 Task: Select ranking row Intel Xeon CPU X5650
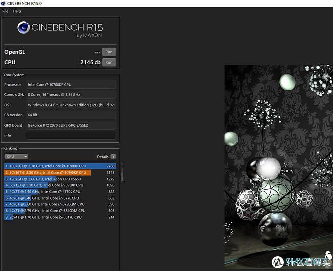(x=60, y=179)
